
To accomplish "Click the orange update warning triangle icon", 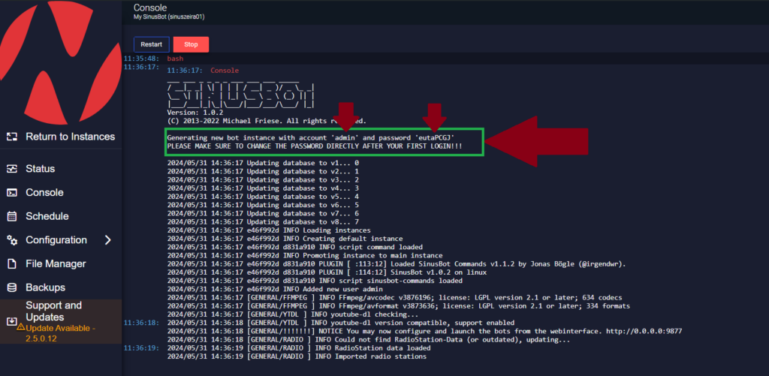I will pos(21,328).
